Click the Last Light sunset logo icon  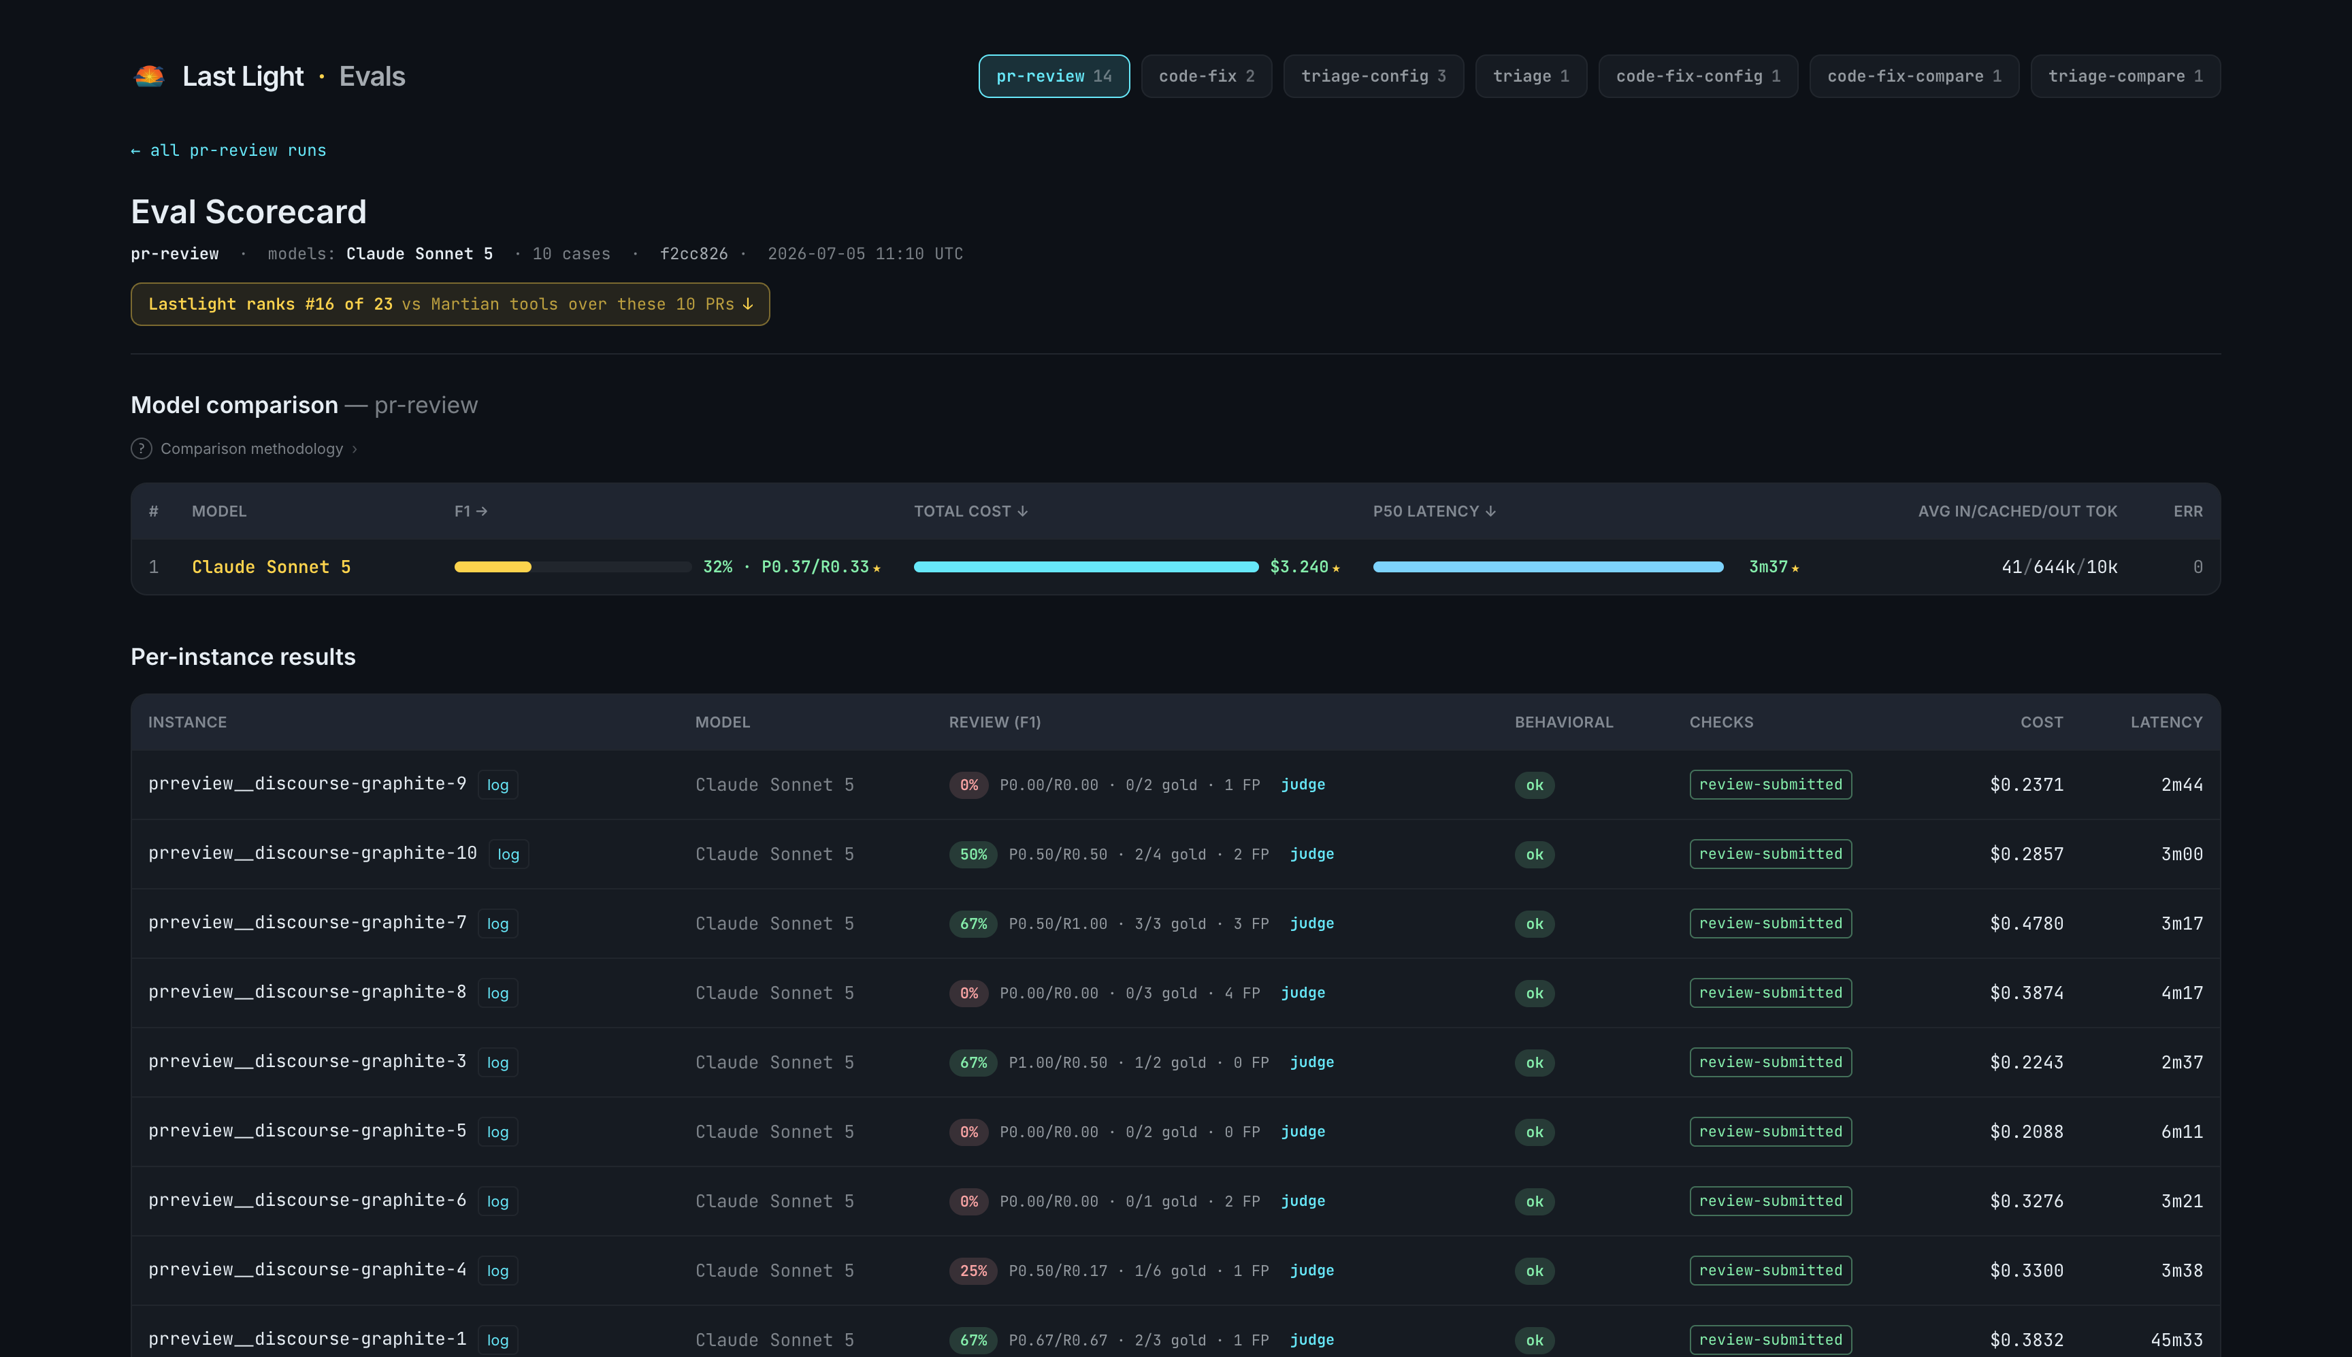pyautogui.click(x=149, y=76)
